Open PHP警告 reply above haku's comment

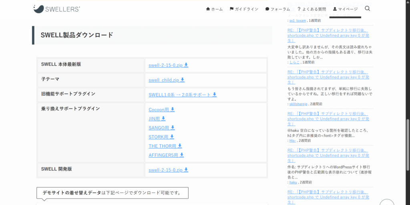328,155
